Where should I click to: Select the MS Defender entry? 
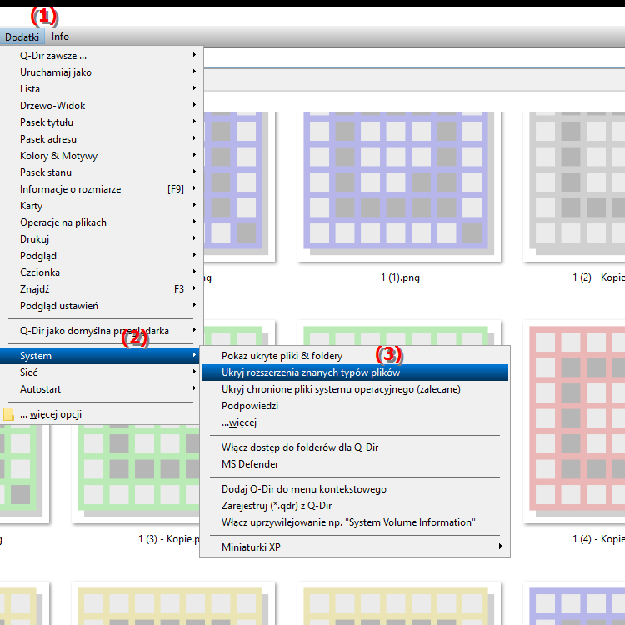tap(355, 464)
